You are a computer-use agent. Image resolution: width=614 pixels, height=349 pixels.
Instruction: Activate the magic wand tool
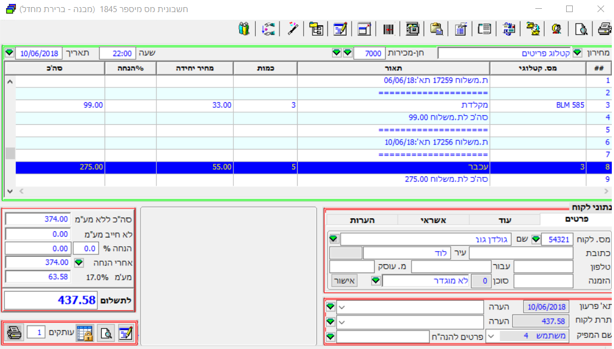pyautogui.click(x=292, y=29)
